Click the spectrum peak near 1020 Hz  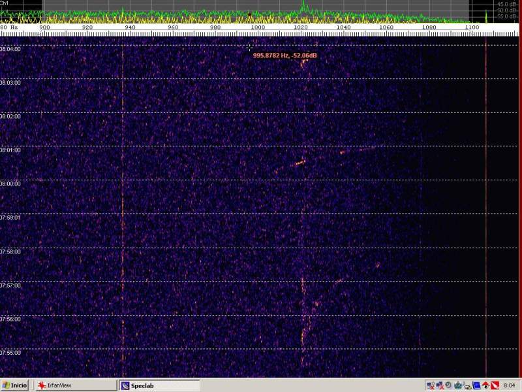tap(302, 7)
